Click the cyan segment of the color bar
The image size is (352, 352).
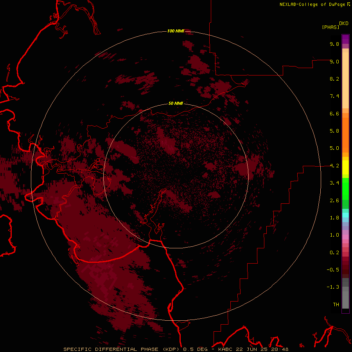click(345, 215)
